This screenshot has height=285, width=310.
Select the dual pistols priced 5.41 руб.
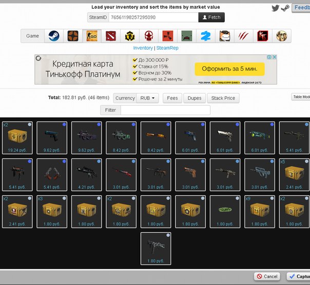pos(52,175)
